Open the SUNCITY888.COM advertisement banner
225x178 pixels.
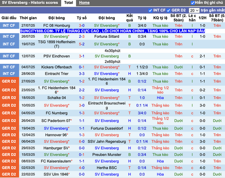(x=112, y=31)
